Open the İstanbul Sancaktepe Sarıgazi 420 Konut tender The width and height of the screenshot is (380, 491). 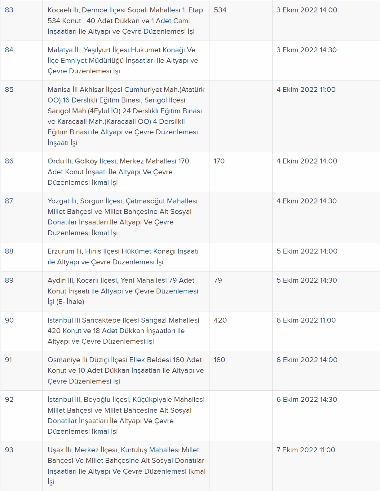123,331
